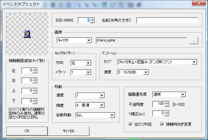Increase 下 contact range with up arrow
Screen dimensions: 208x140
click(x=35, y=100)
